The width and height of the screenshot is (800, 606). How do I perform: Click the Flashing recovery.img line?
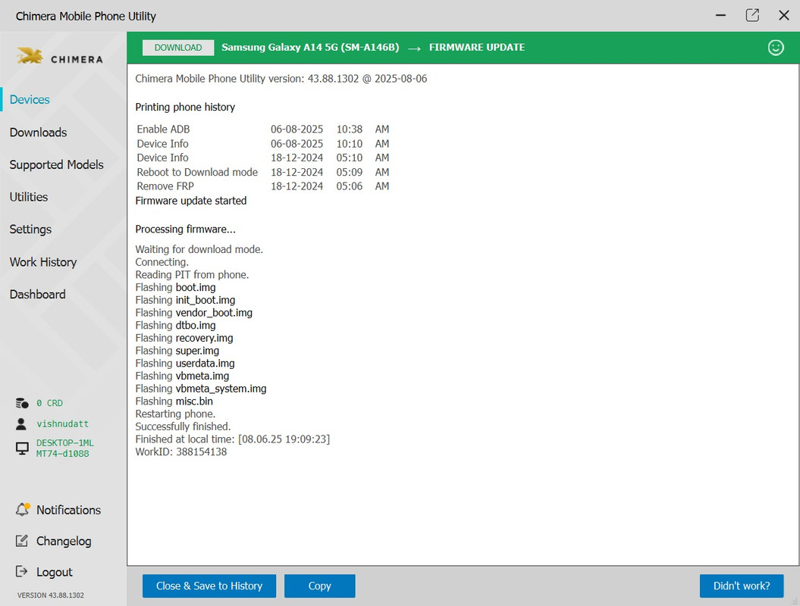184,338
